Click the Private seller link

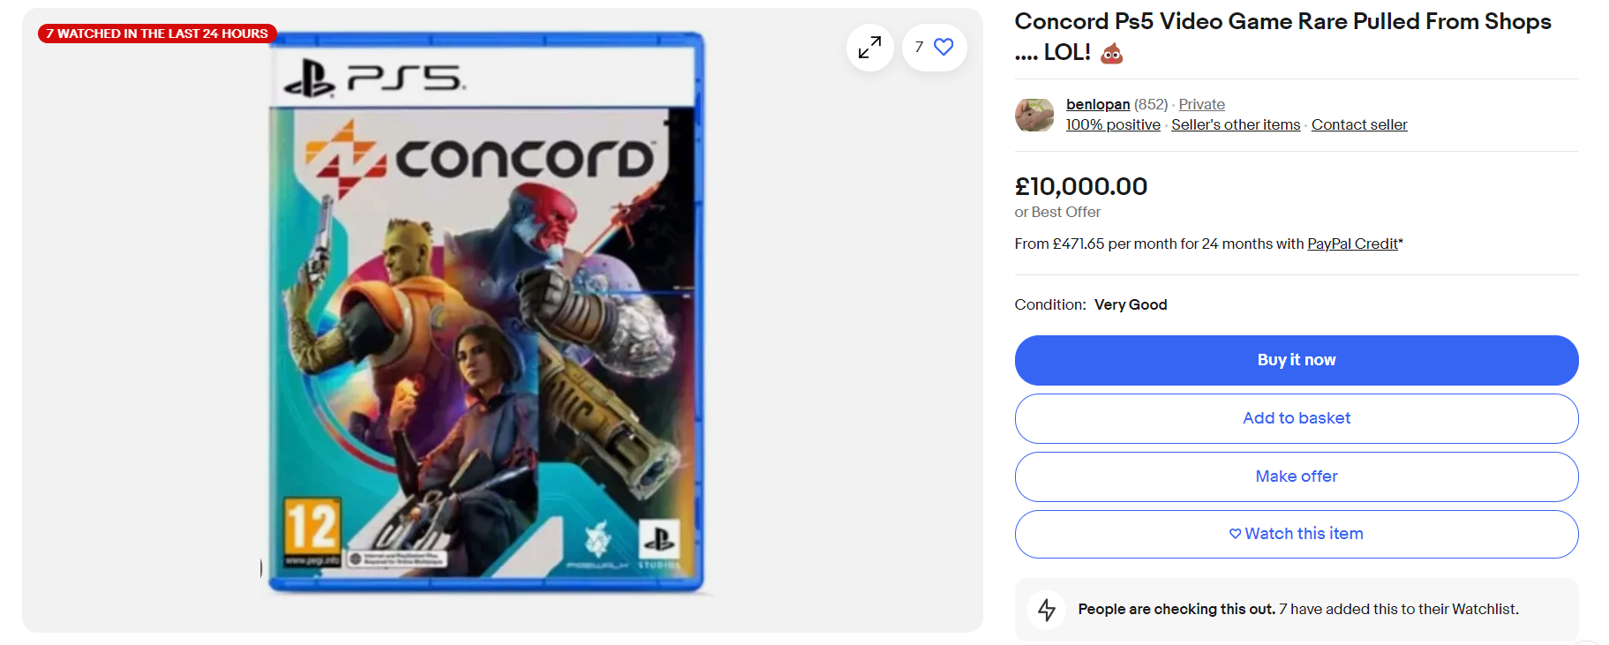click(x=1201, y=104)
